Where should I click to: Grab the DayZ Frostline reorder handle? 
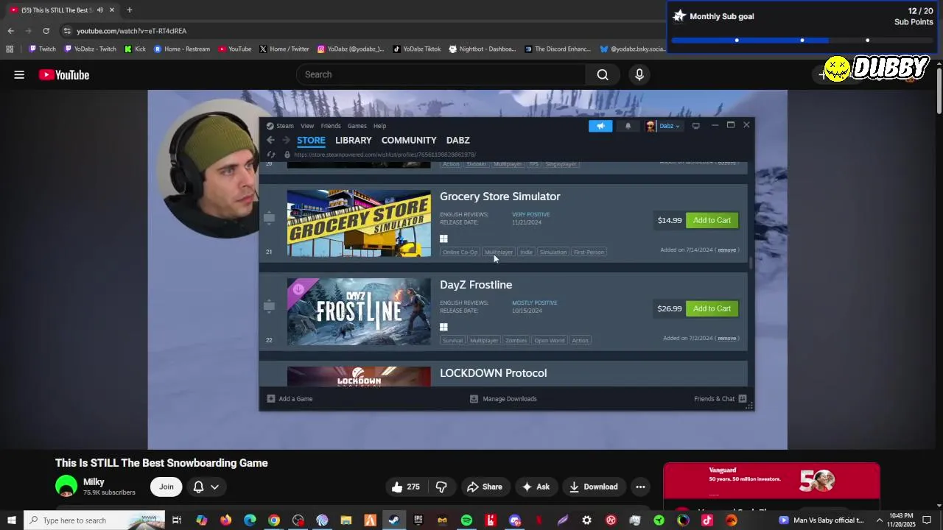point(269,306)
